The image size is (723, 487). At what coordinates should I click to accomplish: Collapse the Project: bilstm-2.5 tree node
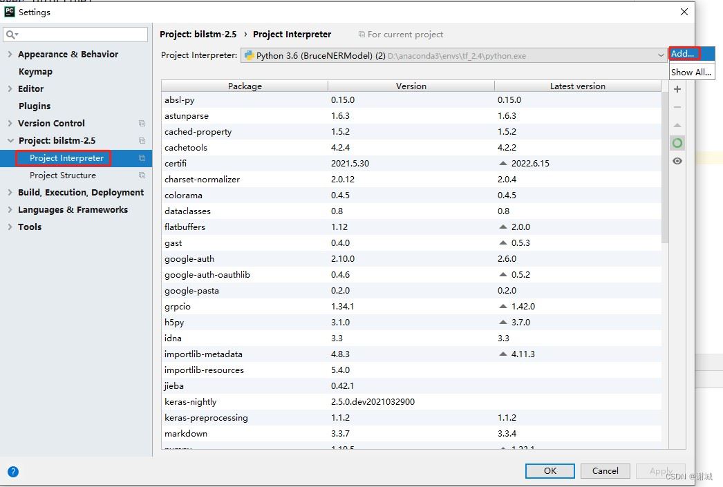[10, 141]
